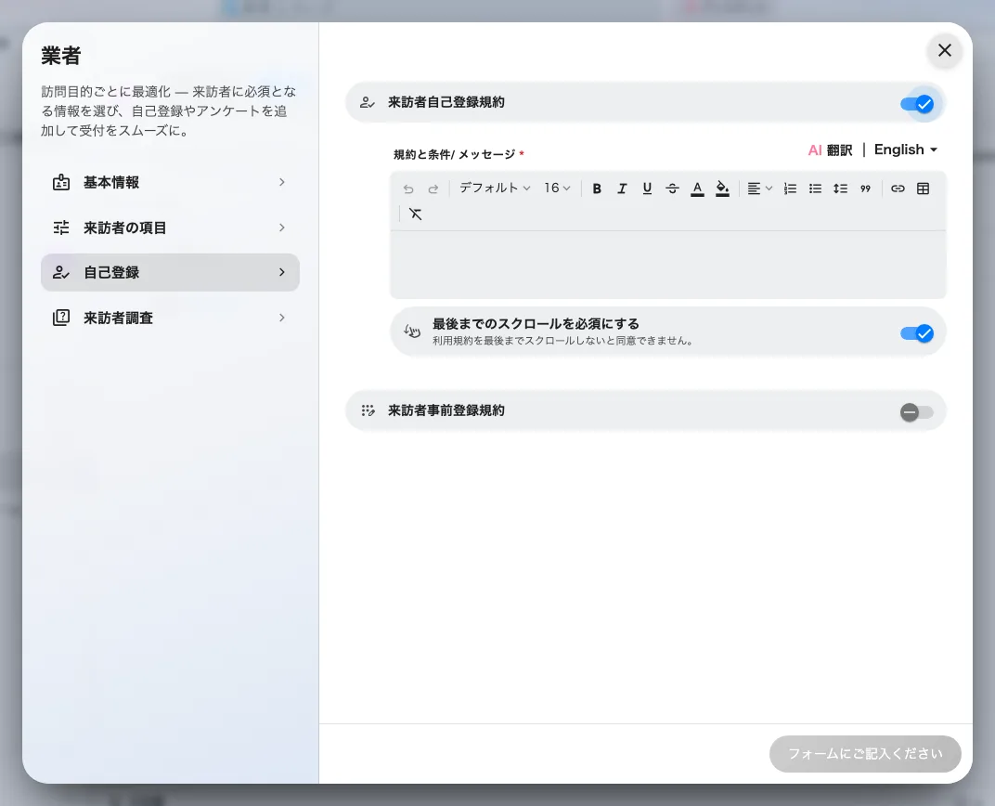Open the 来訪者調査 section
This screenshot has width=995, height=806.
[170, 318]
